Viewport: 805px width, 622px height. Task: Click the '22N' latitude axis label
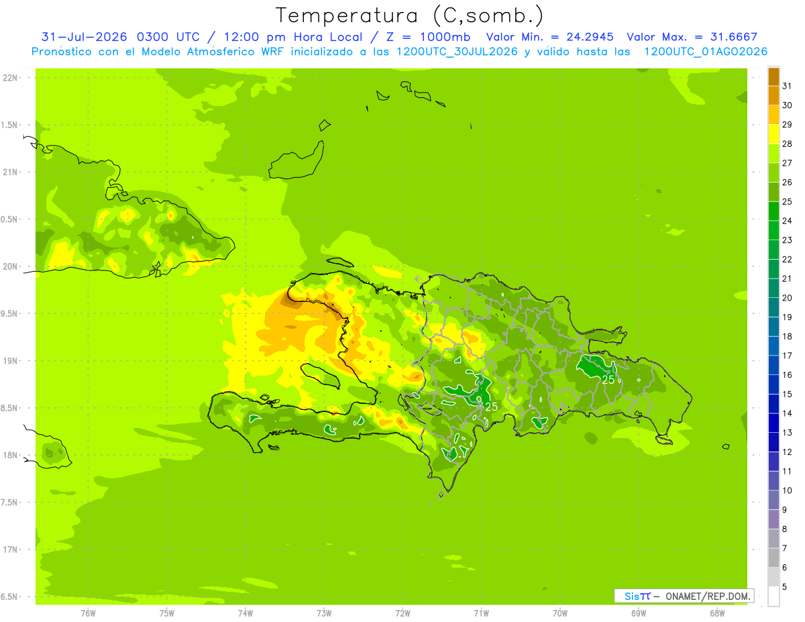pos(11,78)
